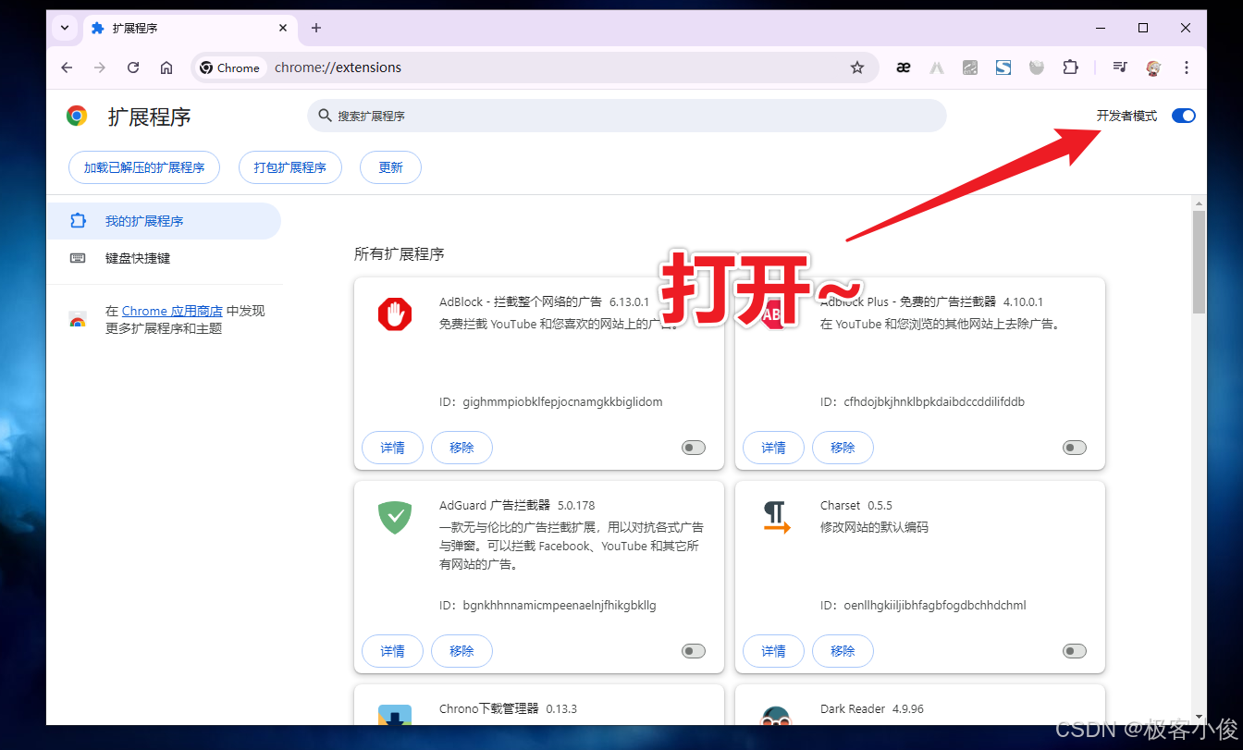Reload the extensions page

tap(133, 68)
